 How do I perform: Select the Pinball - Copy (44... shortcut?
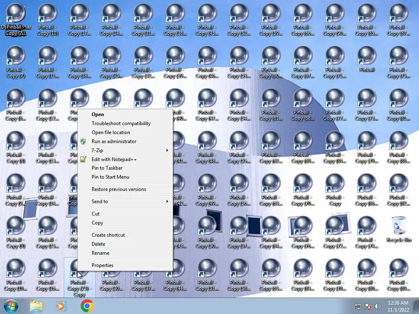click(x=175, y=275)
